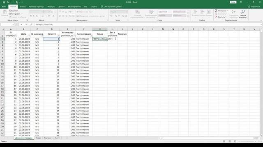263x147 pixels.
Task: Open the Sort & Filter funnel icon
Action: (x=233, y=12)
